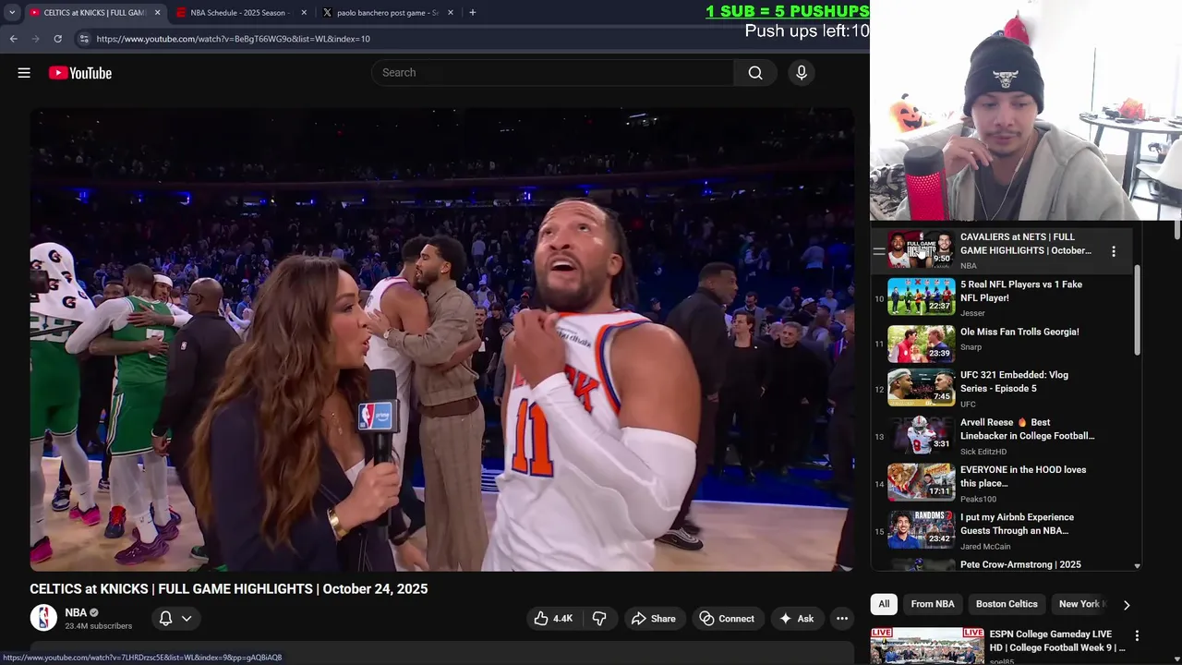The height and width of the screenshot is (665, 1182).
Task: Show more filter chips with right chevron
Action: pos(1126,604)
